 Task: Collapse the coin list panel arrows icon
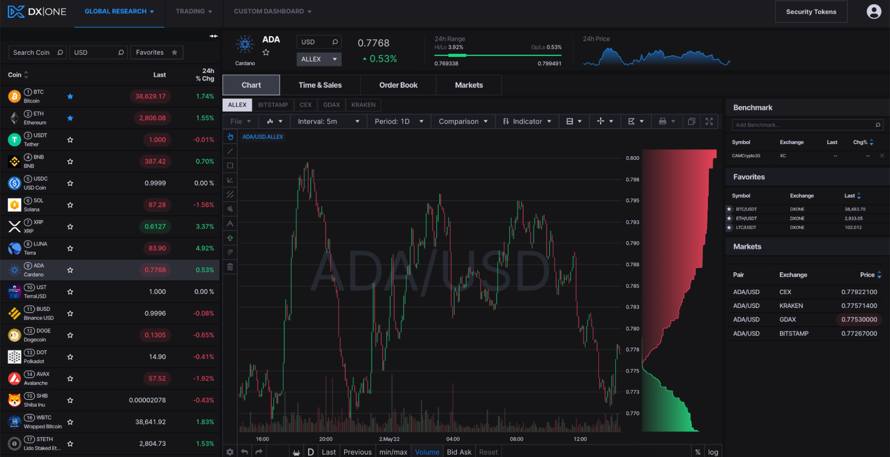(214, 36)
